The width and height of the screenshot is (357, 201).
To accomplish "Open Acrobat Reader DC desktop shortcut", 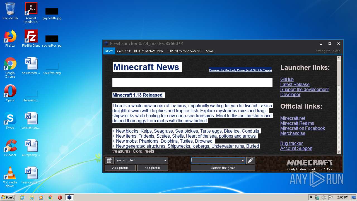I will [31, 13].
